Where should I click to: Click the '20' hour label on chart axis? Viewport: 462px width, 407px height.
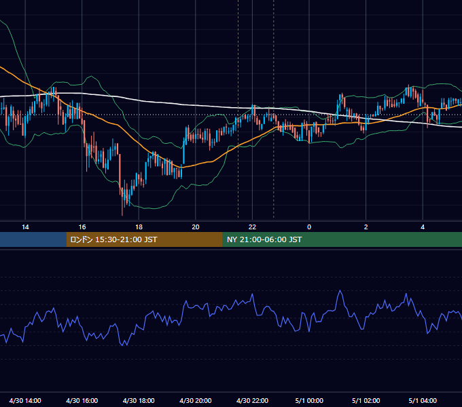(x=196, y=227)
